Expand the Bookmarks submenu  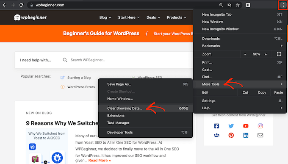pos(240,46)
